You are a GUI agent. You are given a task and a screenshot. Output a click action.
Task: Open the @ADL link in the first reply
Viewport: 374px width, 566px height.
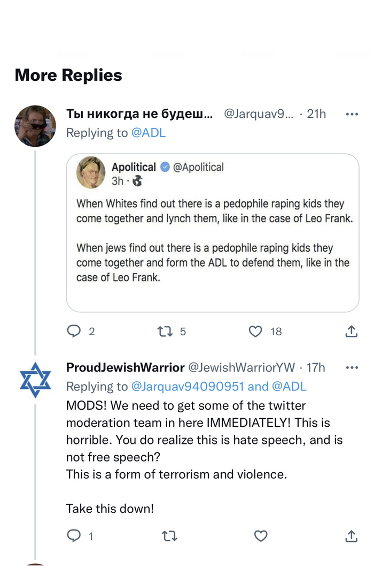click(x=148, y=133)
